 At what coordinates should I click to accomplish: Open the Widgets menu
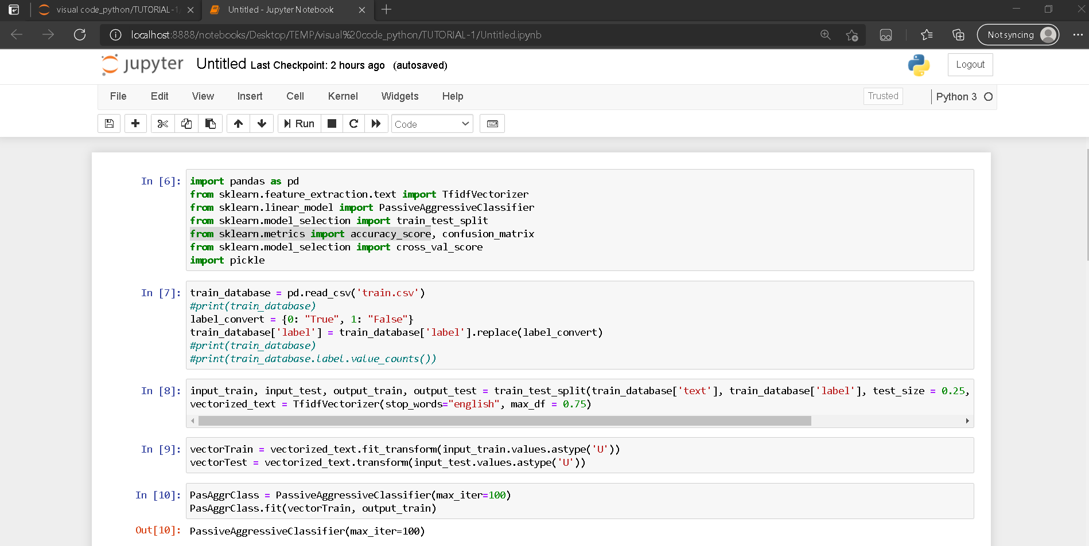[400, 96]
